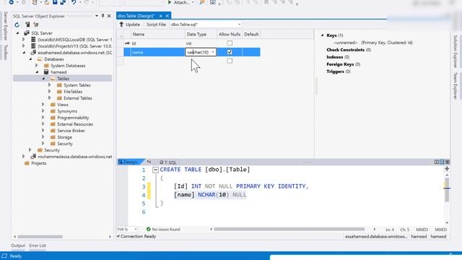Open the Team Explorer side tab
The width and height of the screenshot is (462, 260).
[x=456, y=85]
